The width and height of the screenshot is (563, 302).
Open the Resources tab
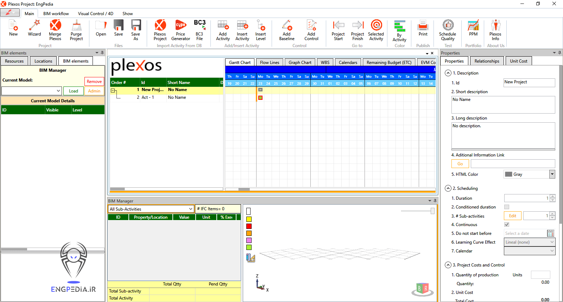click(14, 61)
